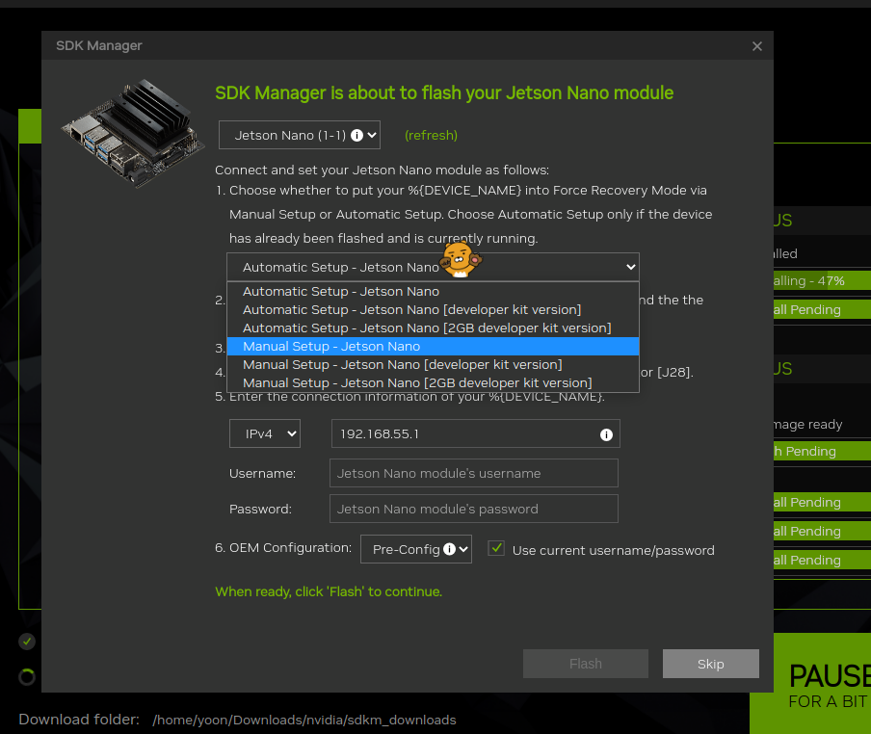Close the SDK Manager dialog

[x=756, y=46]
